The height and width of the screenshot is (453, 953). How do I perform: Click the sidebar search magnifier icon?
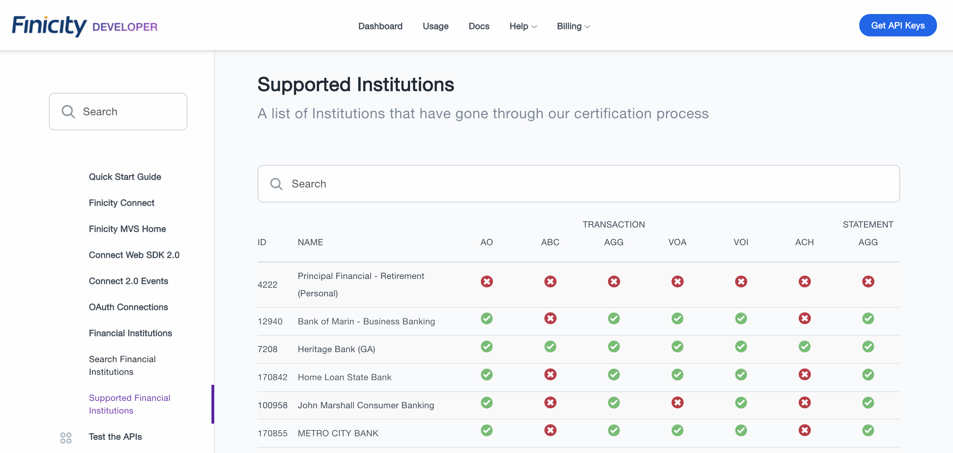[68, 112]
